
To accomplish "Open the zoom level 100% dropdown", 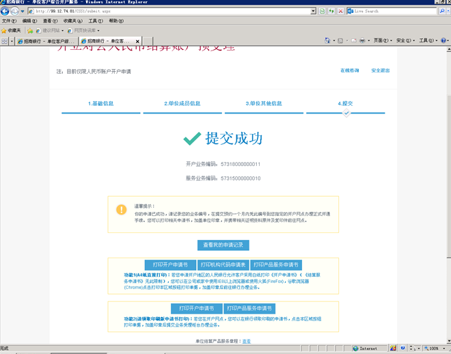I will 436,349.
